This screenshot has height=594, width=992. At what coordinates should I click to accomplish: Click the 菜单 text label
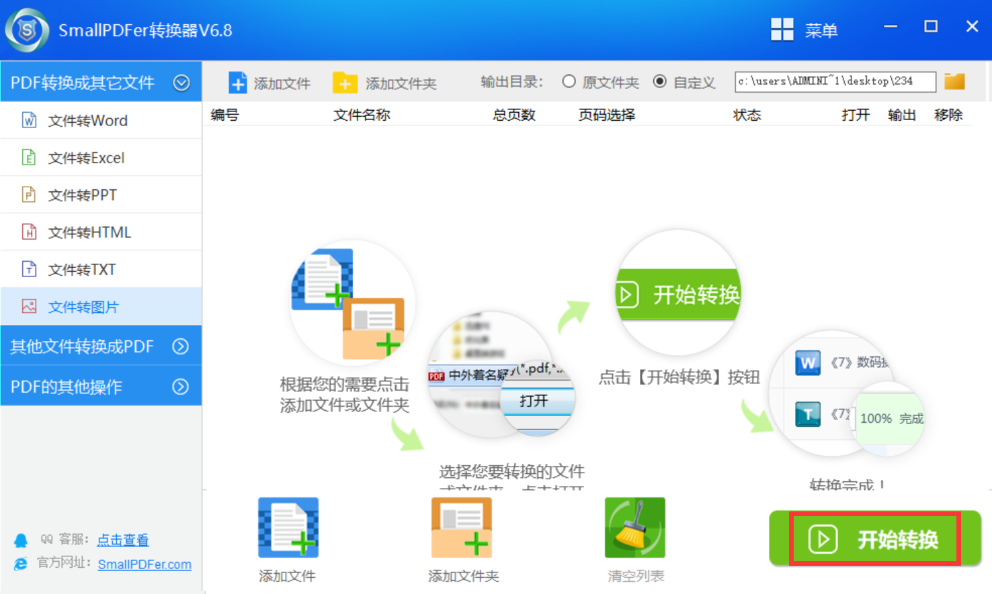tap(821, 30)
